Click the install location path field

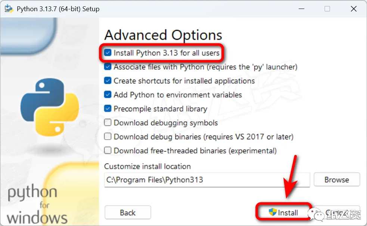point(207,180)
